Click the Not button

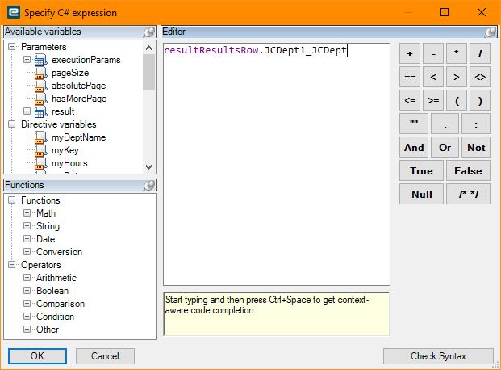[476, 147]
